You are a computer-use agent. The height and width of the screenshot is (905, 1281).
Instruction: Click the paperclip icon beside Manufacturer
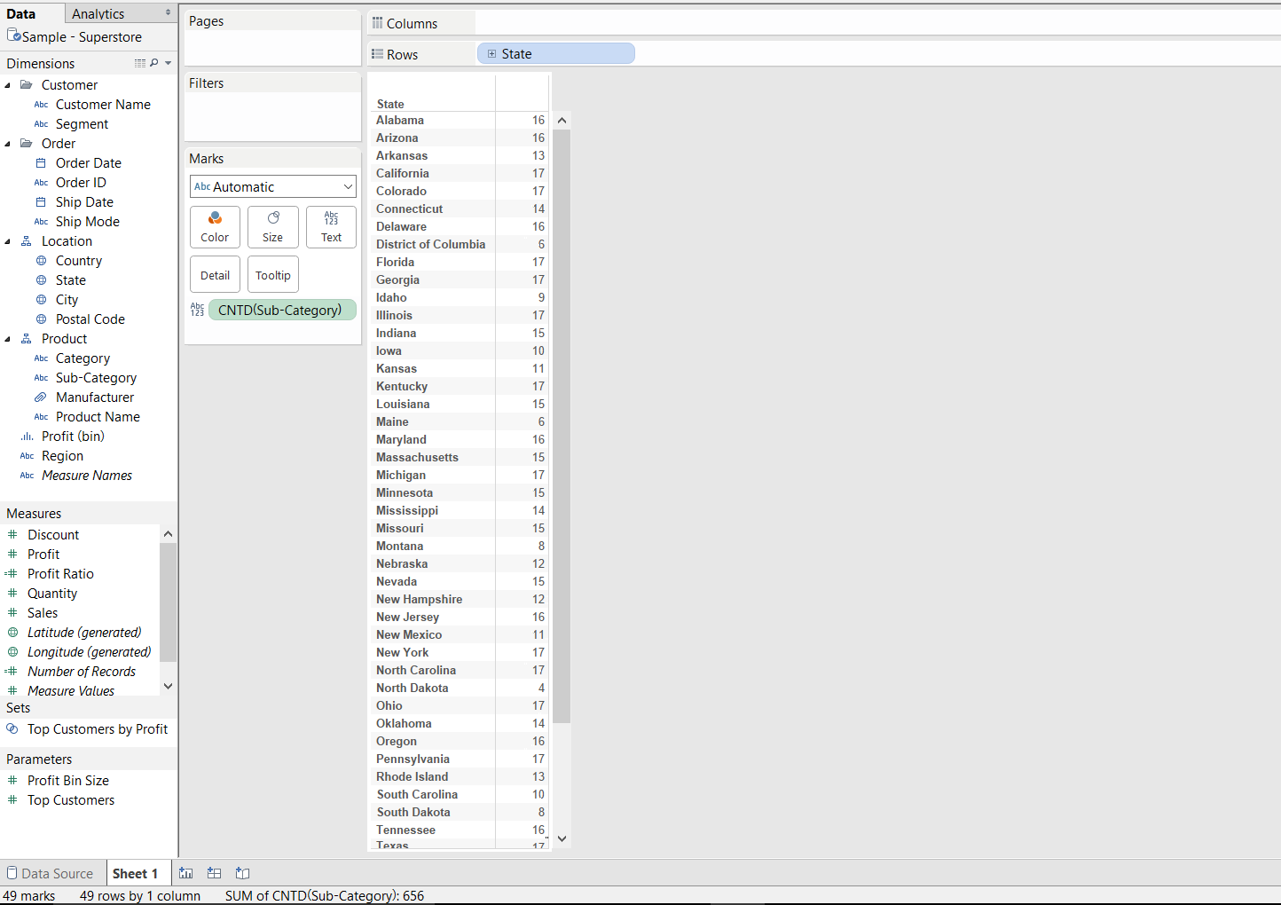(41, 397)
